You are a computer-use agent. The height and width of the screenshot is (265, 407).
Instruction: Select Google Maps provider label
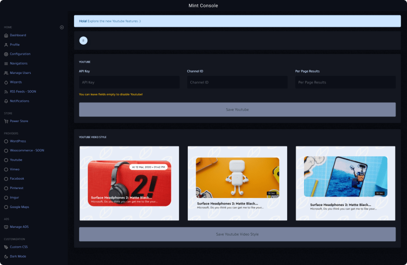coord(19,207)
